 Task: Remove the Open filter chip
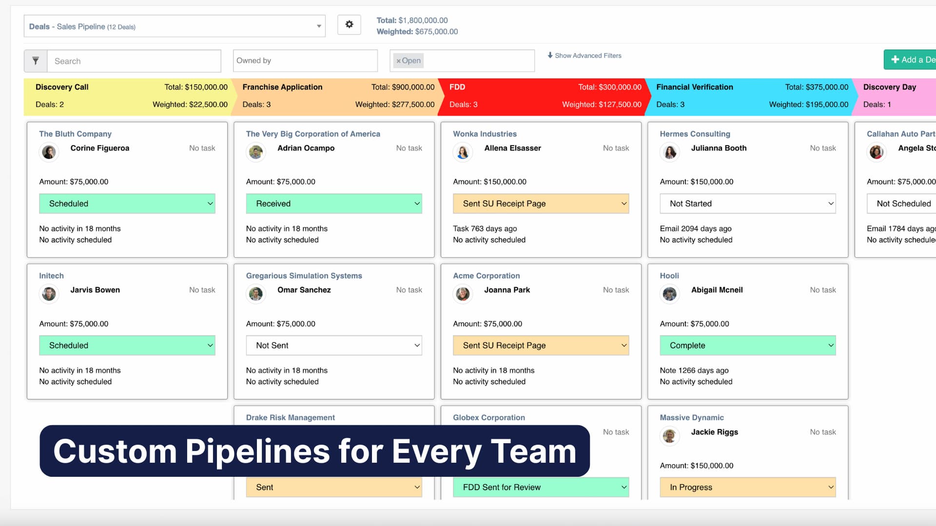398,61
